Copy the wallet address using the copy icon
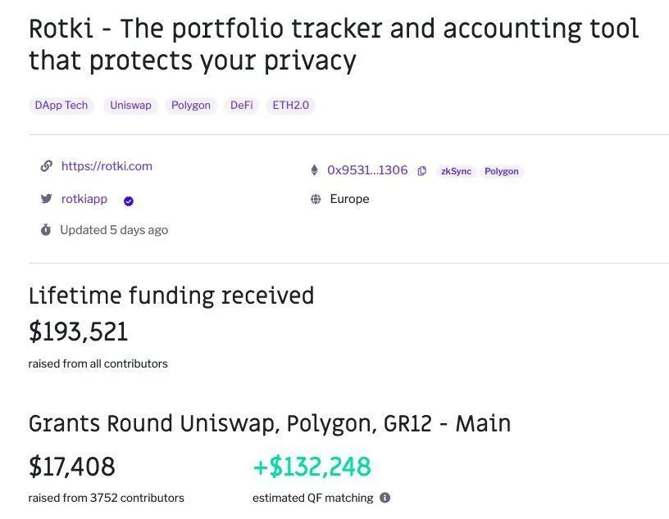The width and height of the screenshot is (669, 519). coord(422,171)
